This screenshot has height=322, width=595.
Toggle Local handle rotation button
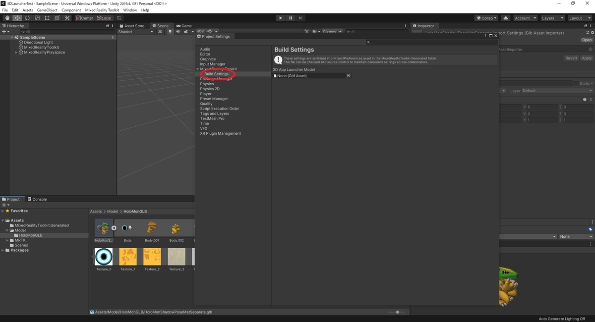pos(104,18)
